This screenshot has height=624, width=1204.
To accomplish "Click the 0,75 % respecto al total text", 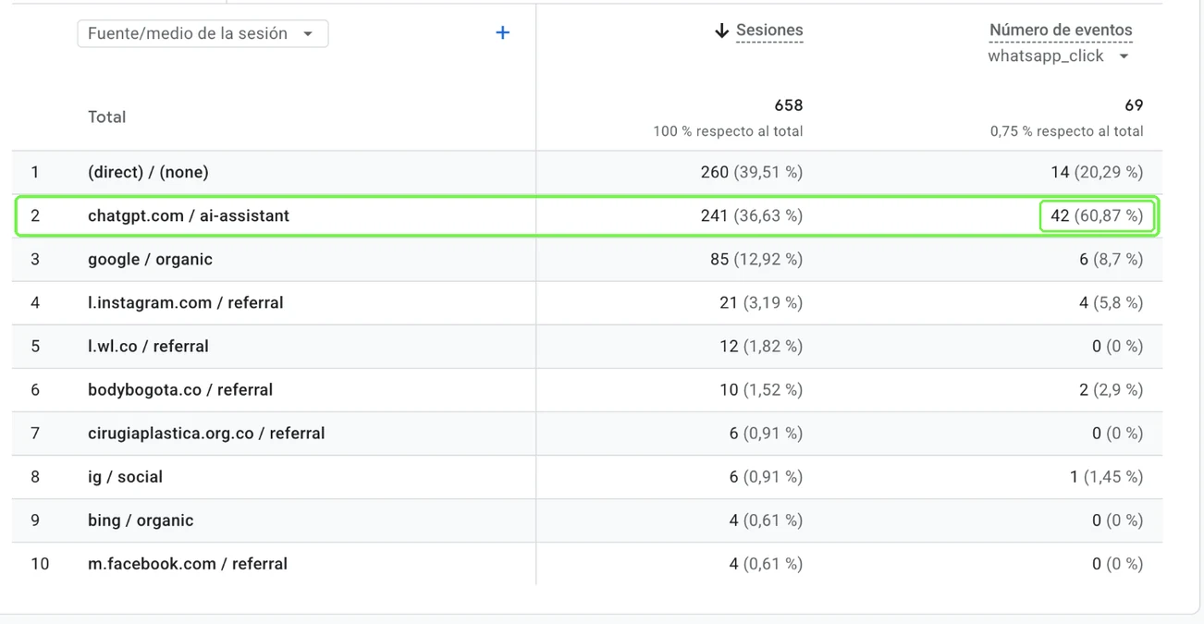I will point(1066,131).
